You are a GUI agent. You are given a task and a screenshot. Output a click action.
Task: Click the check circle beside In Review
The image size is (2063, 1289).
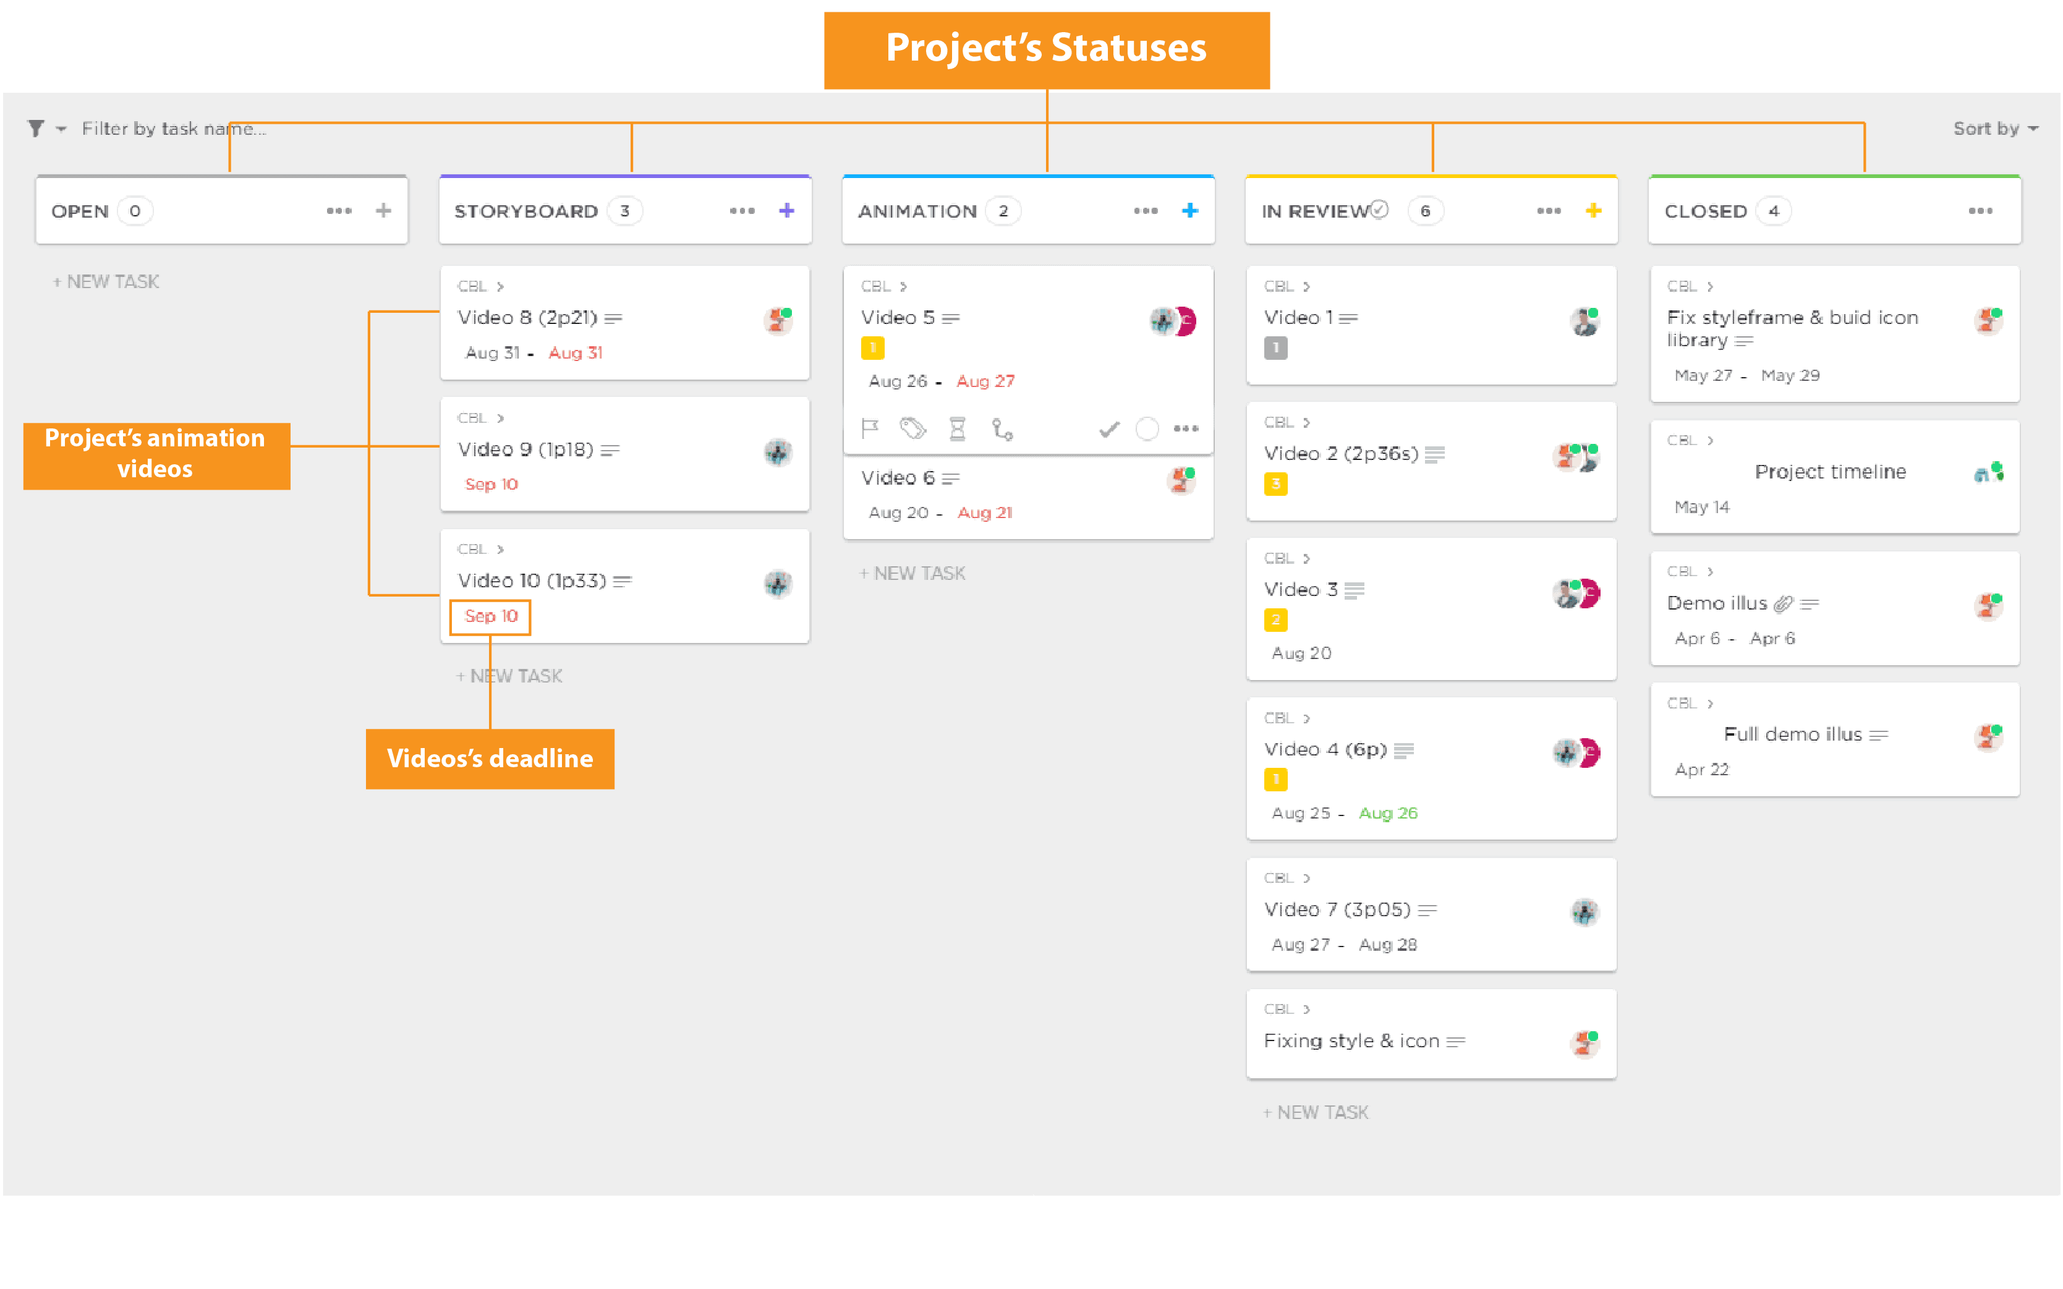click(x=1380, y=209)
